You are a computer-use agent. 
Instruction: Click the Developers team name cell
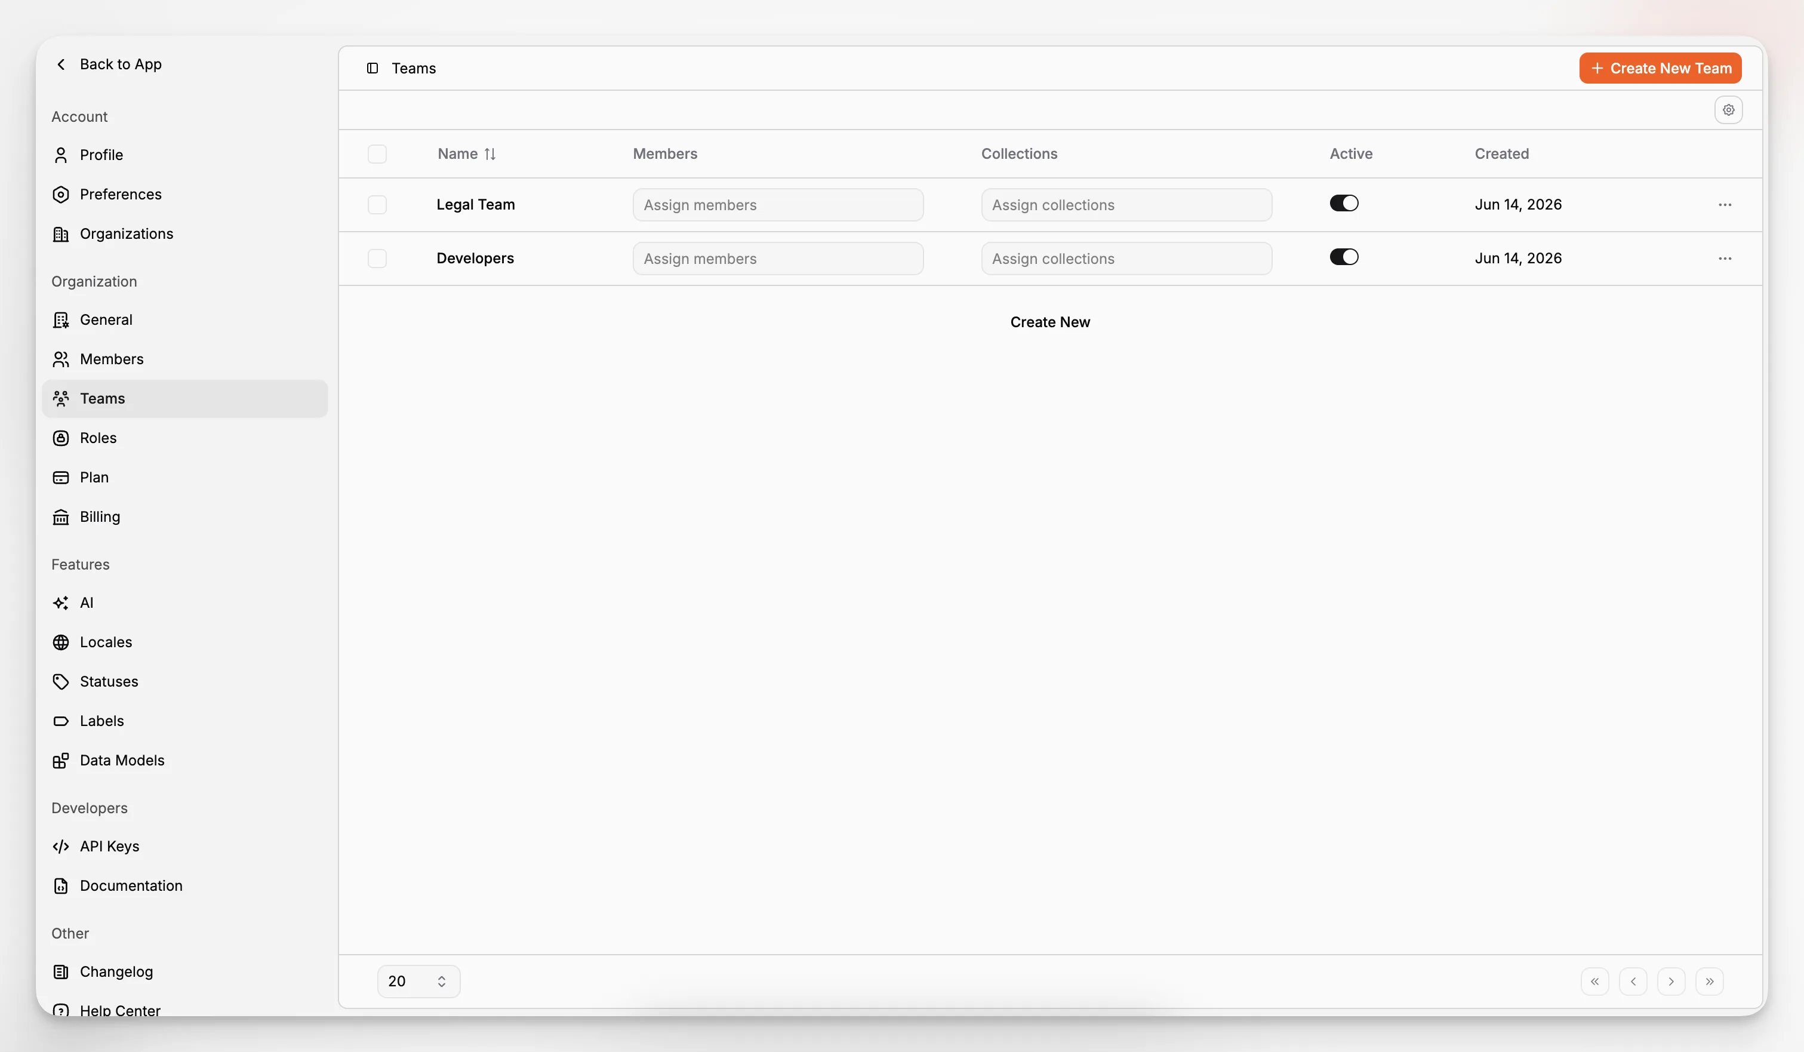point(475,259)
